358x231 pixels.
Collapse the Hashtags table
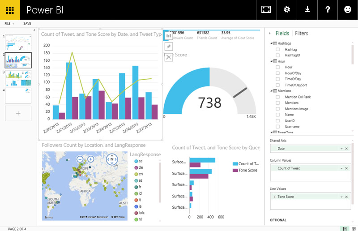272,43
